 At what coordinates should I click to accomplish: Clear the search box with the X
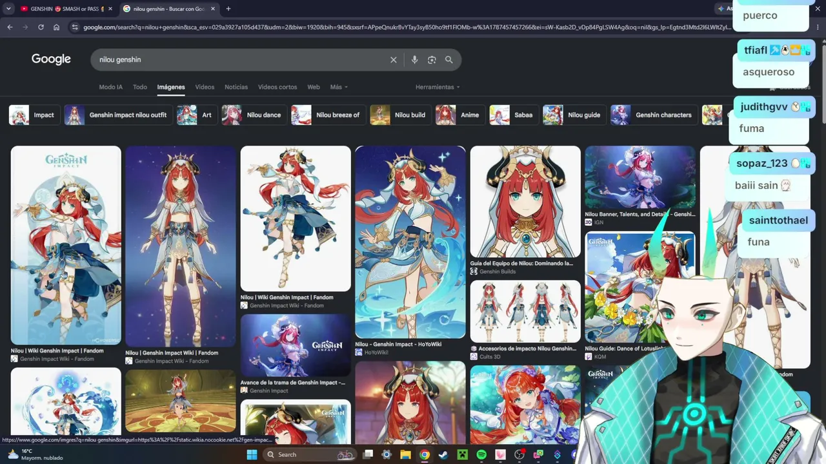[x=393, y=60]
